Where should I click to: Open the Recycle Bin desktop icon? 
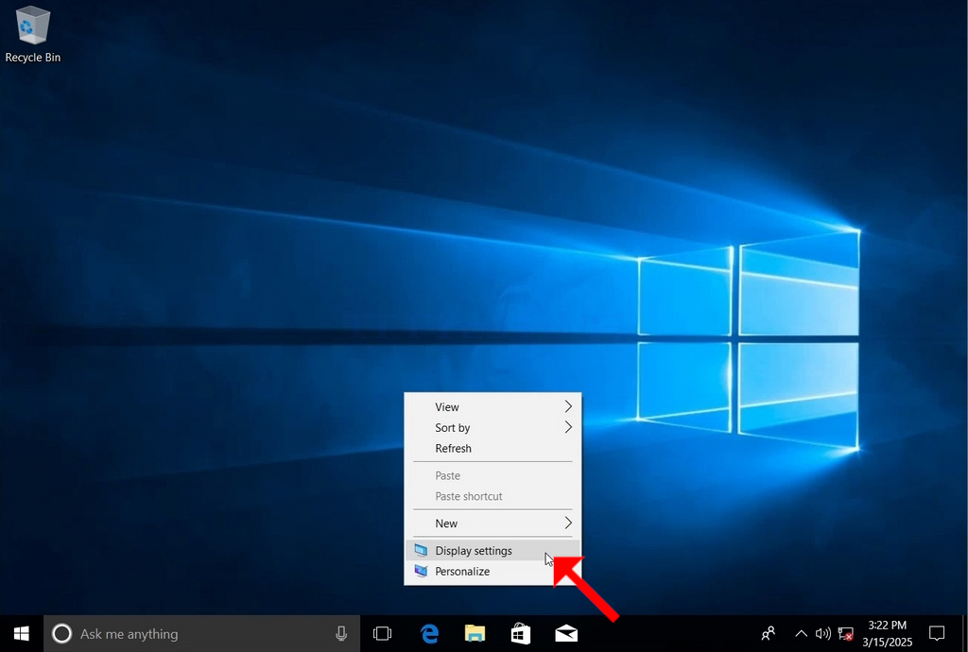33,35
